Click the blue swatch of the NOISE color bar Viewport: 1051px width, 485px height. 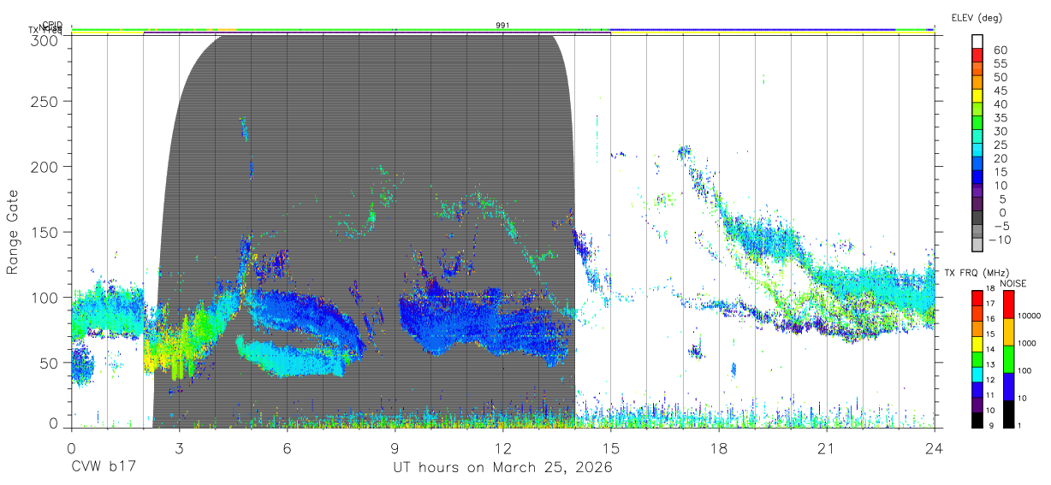pos(1008,387)
